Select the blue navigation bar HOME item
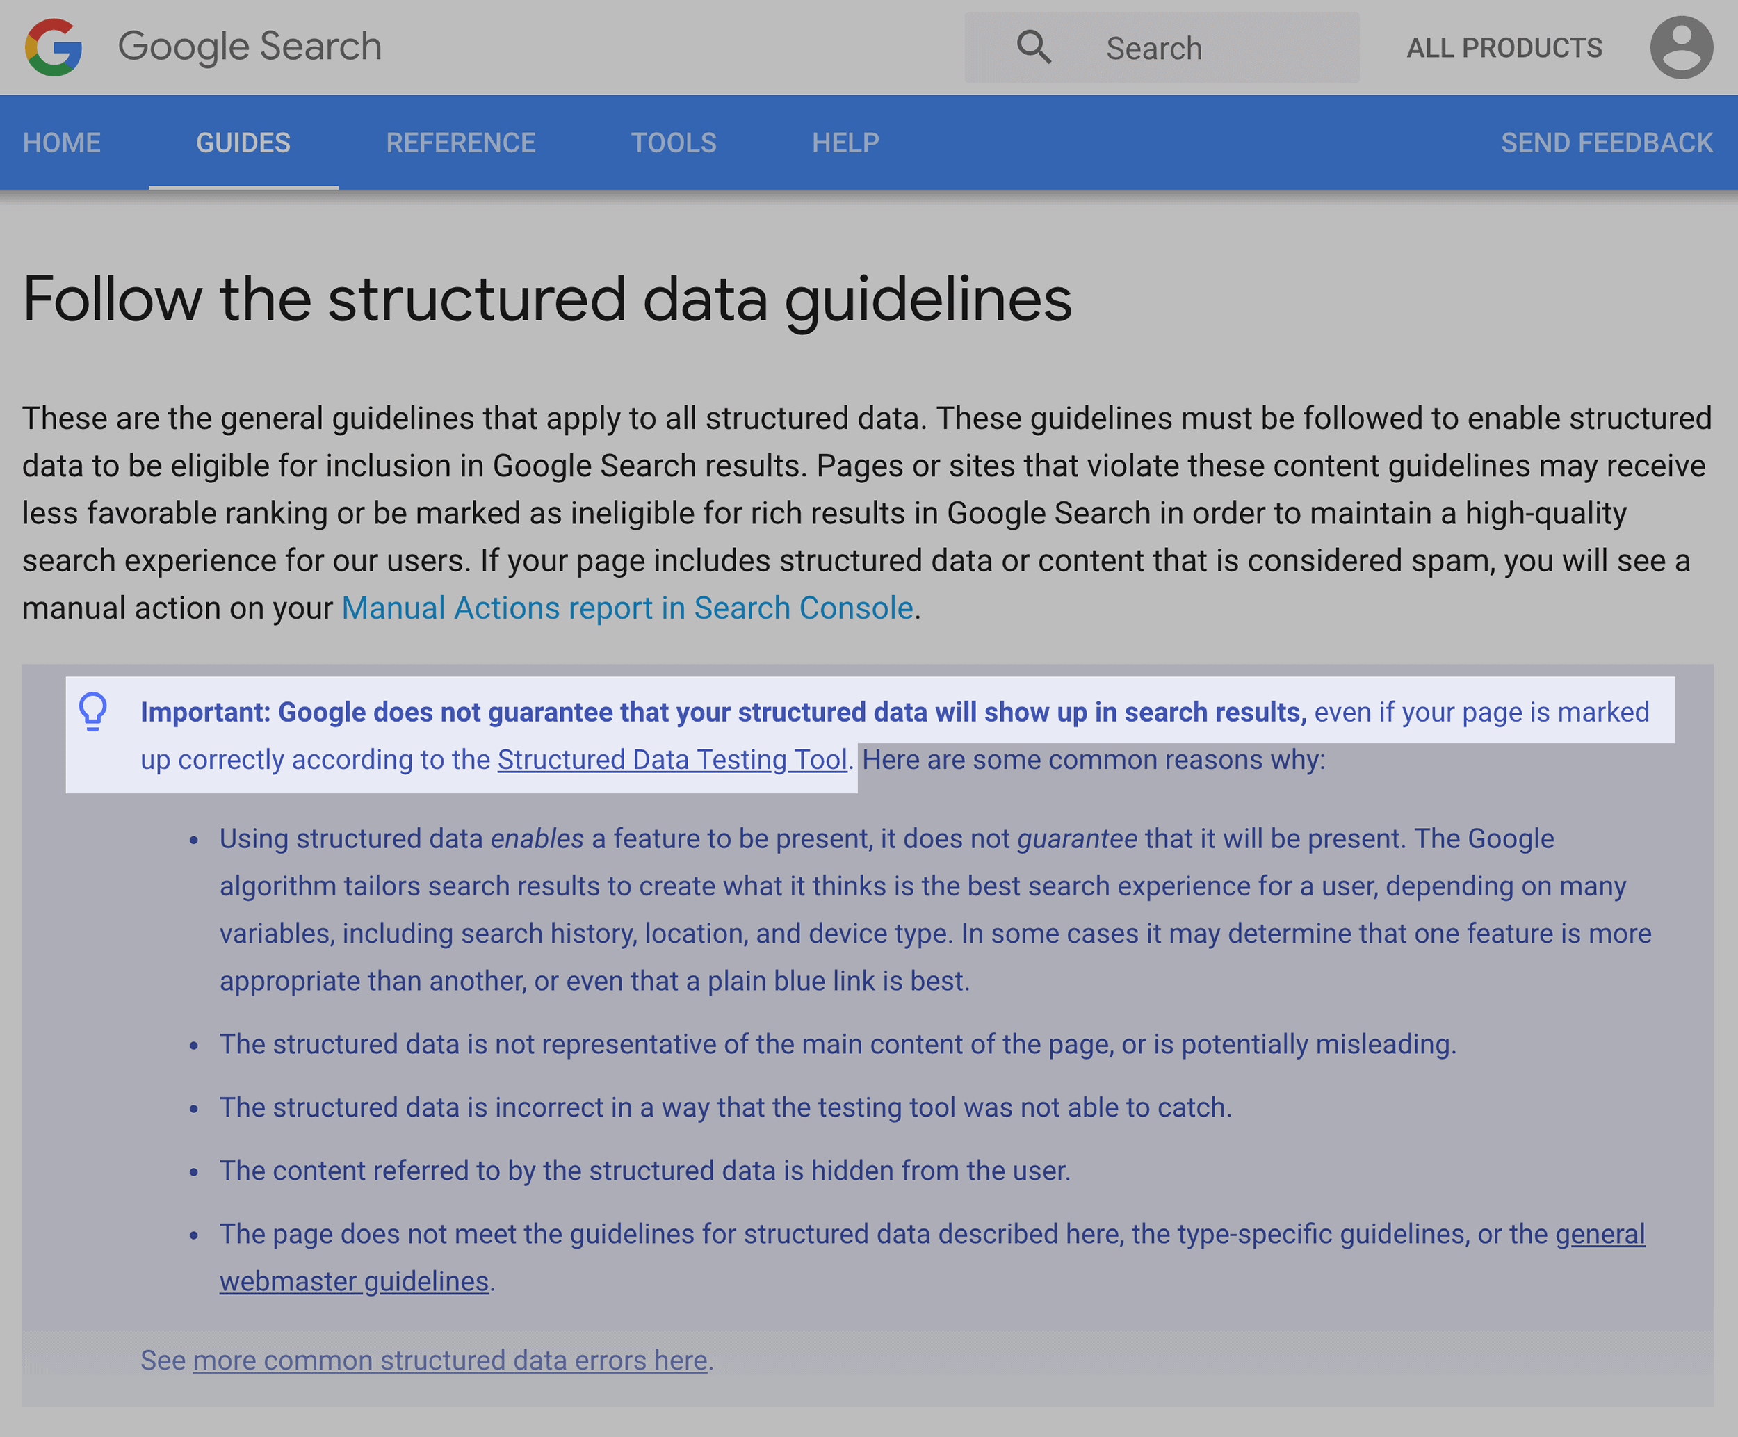The width and height of the screenshot is (1738, 1437). pos(62,142)
